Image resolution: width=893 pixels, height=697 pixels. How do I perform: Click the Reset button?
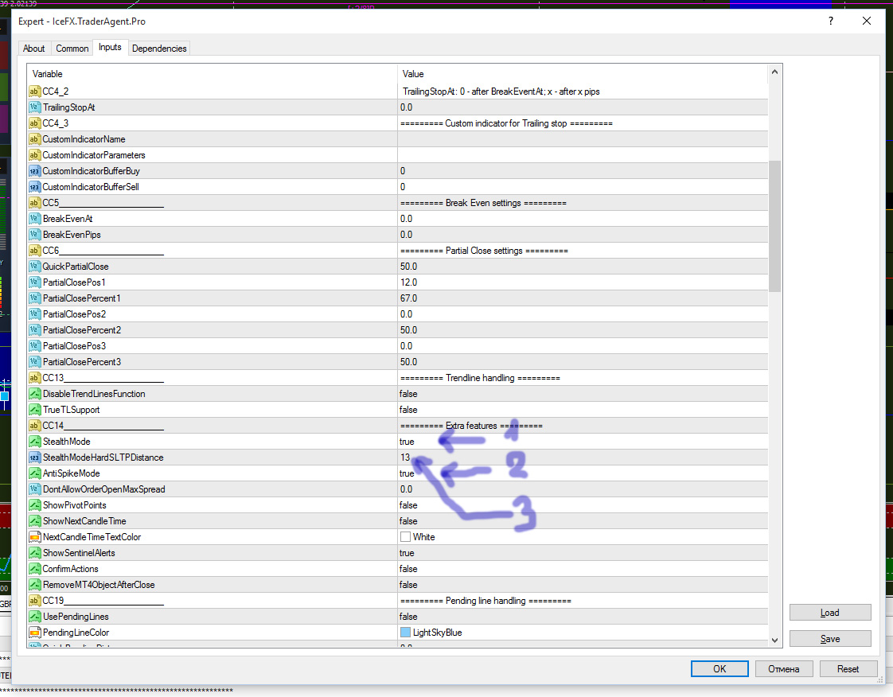(x=848, y=669)
